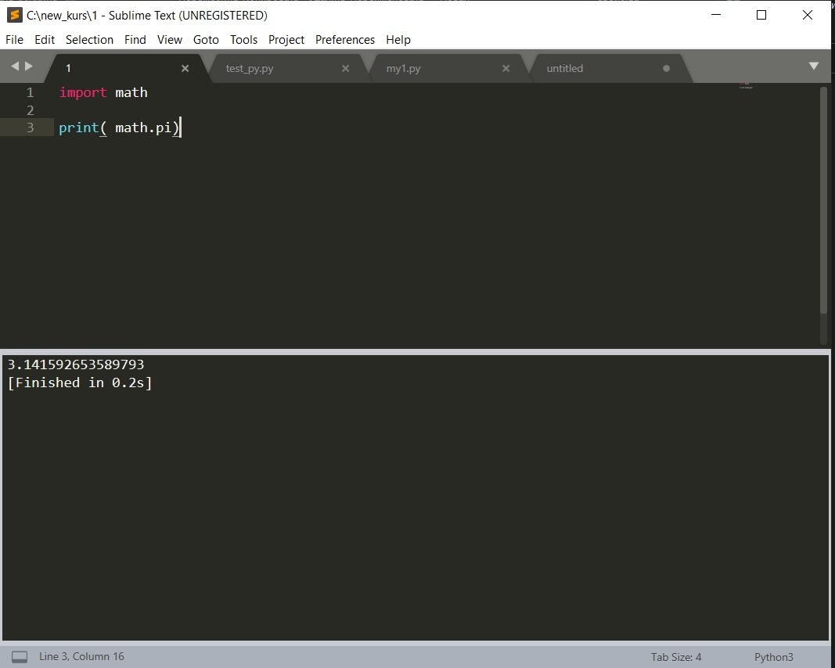Open the Preferences menu
The height and width of the screenshot is (668, 835).
pos(345,39)
